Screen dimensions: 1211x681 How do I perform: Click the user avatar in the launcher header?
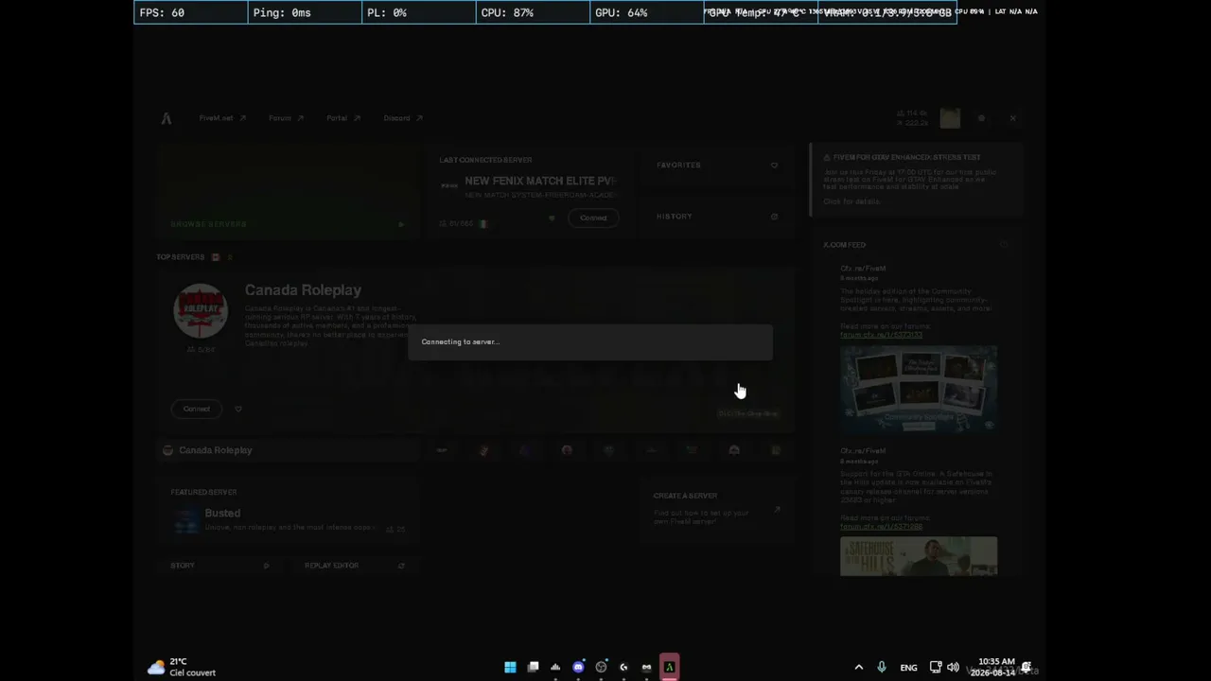click(950, 118)
